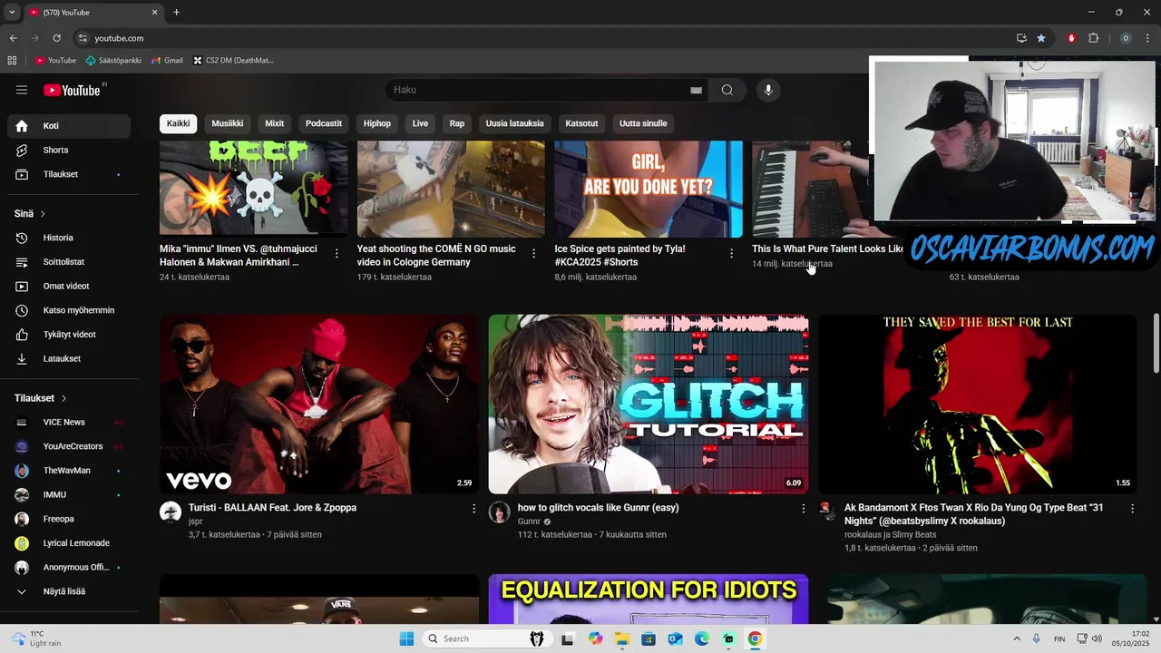Open Tykätyt videot in the sidebar
The height and width of the screenshot is (653, 1161).
pos(69,335)
